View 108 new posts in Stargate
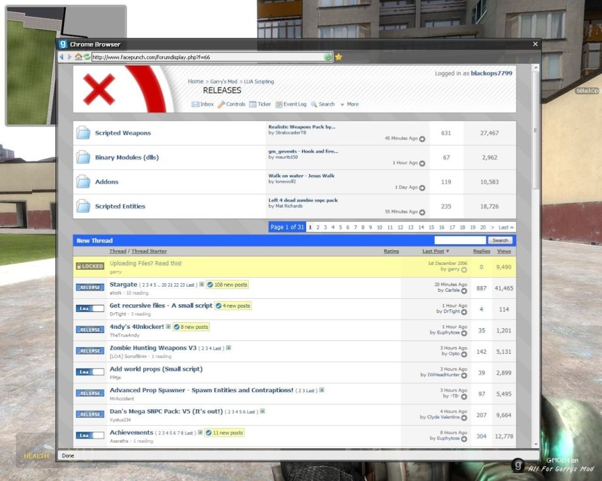The image size is (602, 481). [x=227, y=285]
